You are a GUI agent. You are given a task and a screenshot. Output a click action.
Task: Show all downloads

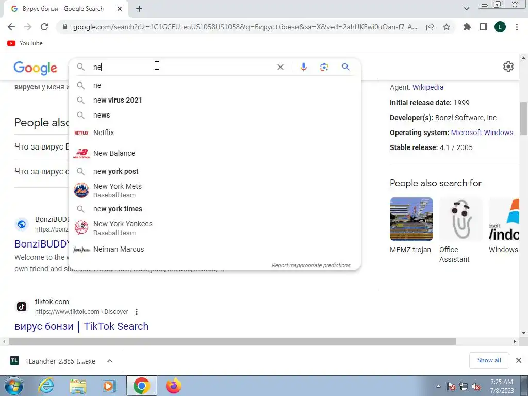tap(489, 360)
